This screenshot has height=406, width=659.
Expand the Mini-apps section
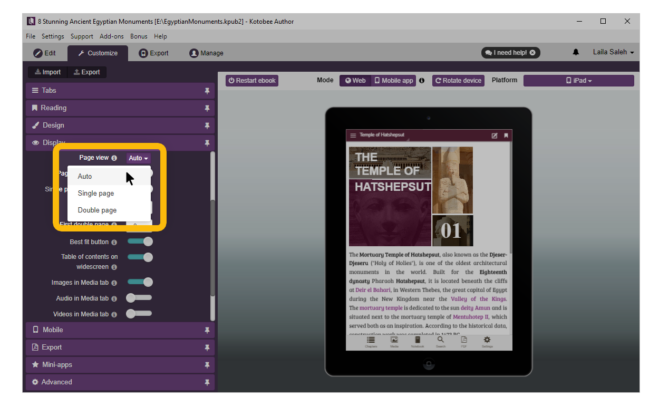pyautogui.click(x=120, y=365)
